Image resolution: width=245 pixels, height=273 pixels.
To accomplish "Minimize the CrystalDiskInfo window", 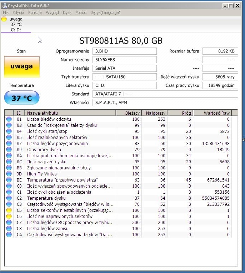I will point(225,6).
